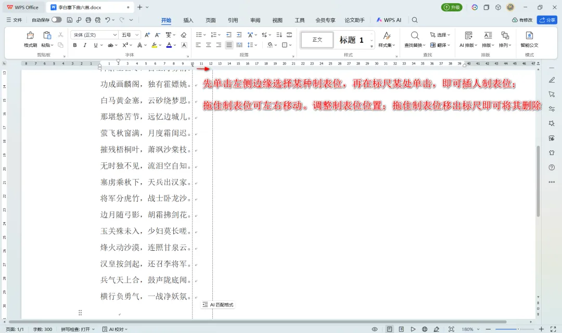Click the AI format matching (AI匹配格式) button
This screenshot has width=562, height=333.
click(218, 305)
